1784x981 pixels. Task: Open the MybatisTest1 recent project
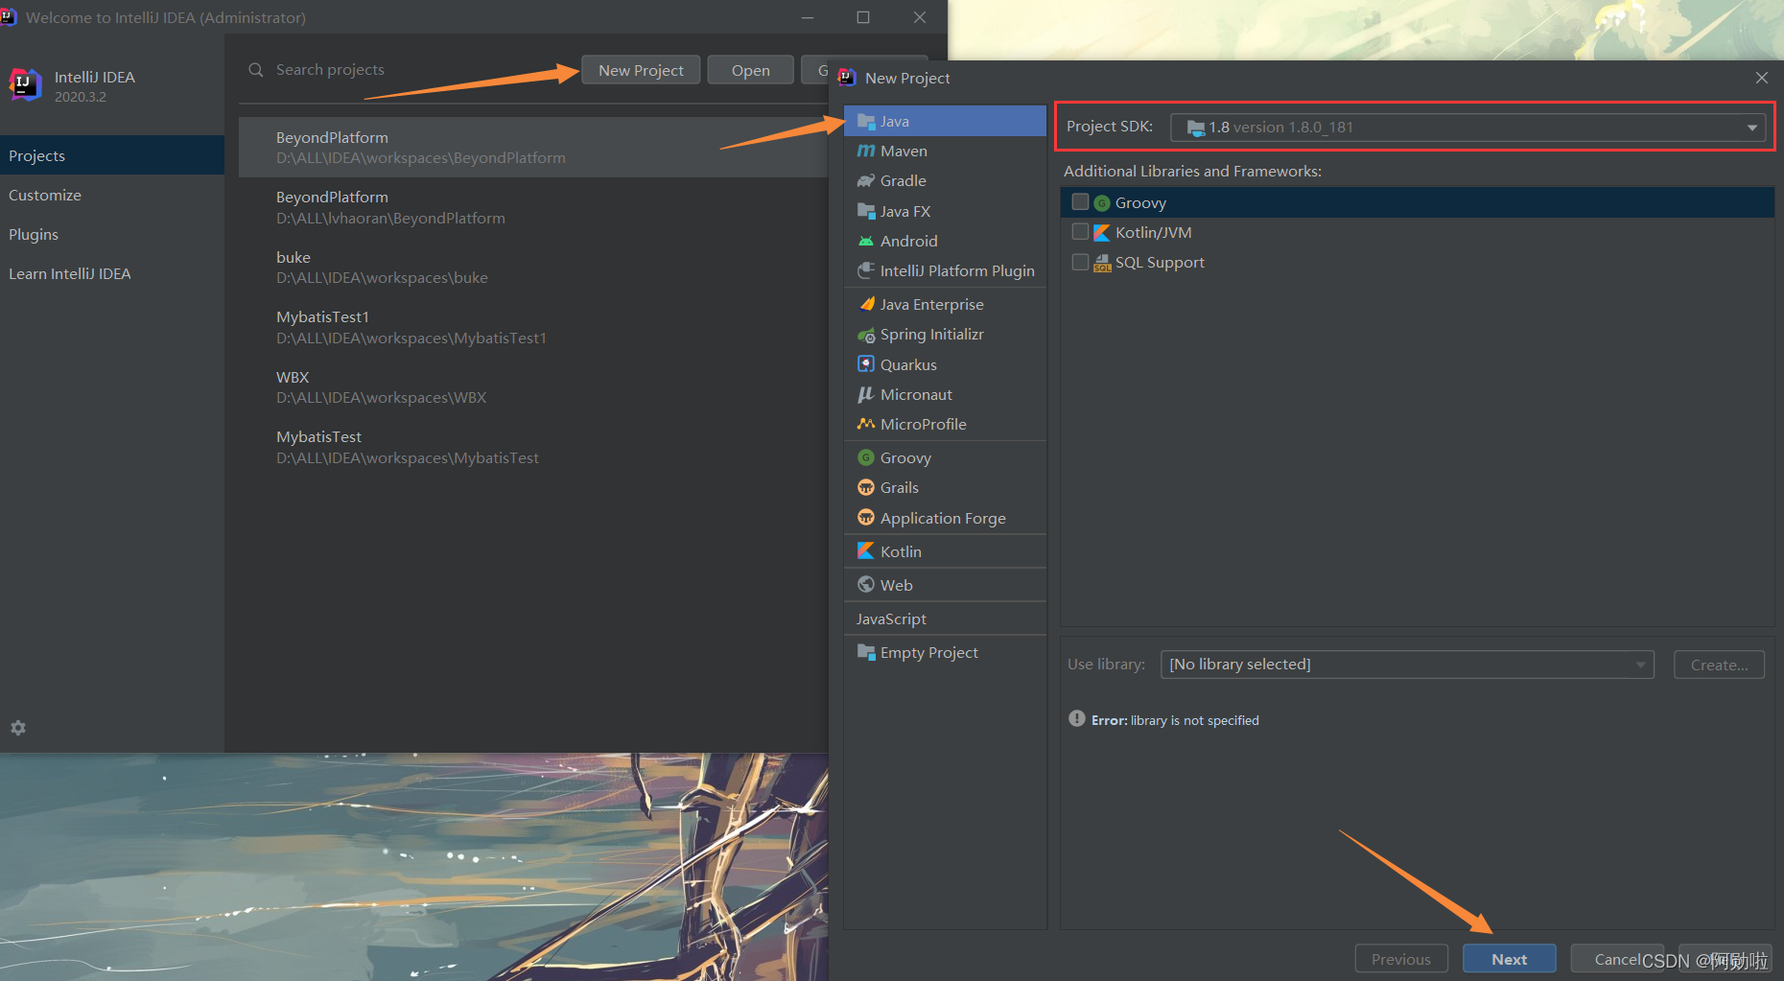(x=533, y=327)
